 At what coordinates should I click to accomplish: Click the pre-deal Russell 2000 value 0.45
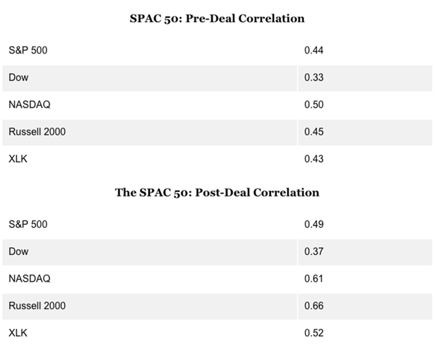click(x=314, y=132)
